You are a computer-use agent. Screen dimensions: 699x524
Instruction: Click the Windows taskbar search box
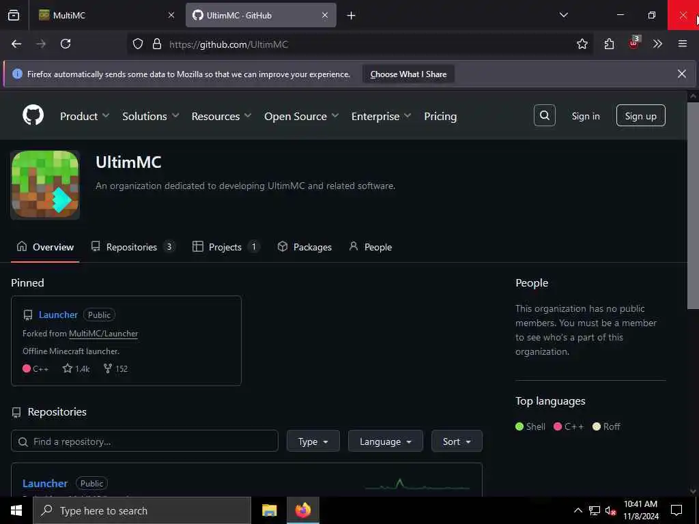(x=142, y=510)
